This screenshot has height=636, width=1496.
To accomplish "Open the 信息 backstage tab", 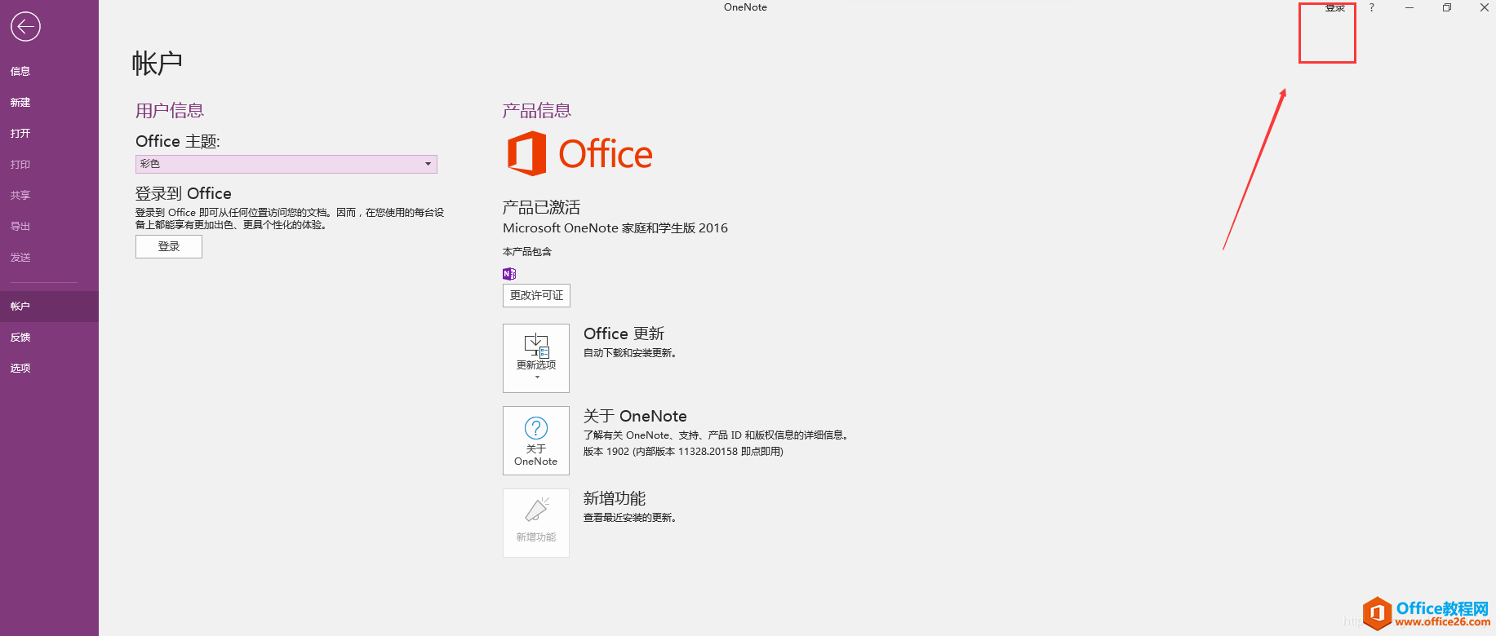I will [x=49, y=71].
